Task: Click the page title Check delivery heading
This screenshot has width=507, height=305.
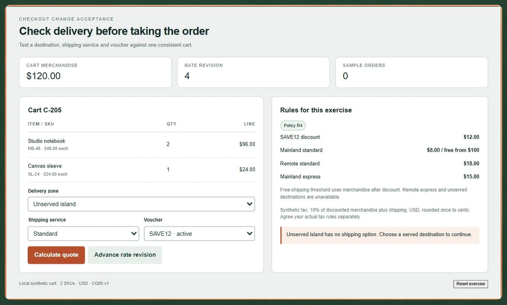Action: pos(114,31)
